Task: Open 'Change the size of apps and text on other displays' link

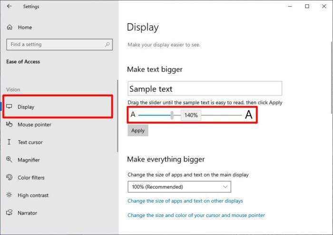Action: [185, 201]
